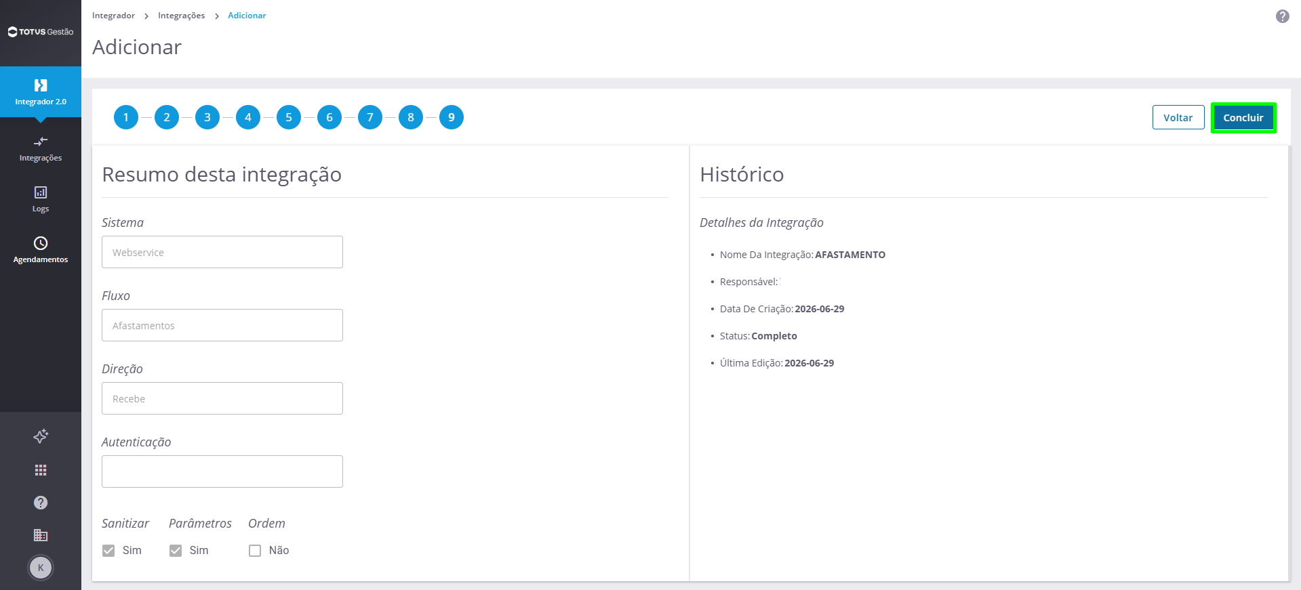
Task: Open the Integrações breadcrumb link
Action: (x=181, y=16)
